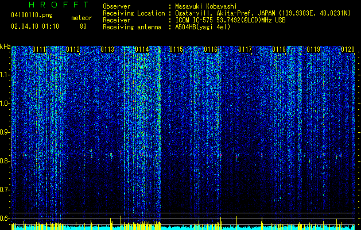The image size is (361, 230).
Task: Click the kHz axis unit label
Action: [x=5, y=47]
